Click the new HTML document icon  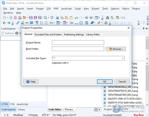click(11, 18)
